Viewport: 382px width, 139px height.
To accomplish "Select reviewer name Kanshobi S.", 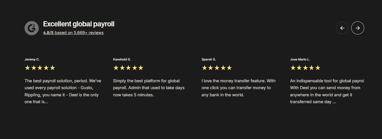I will pos(122,59).
